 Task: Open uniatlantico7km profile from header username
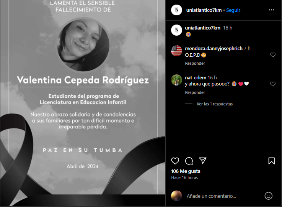tap(204, 10)
